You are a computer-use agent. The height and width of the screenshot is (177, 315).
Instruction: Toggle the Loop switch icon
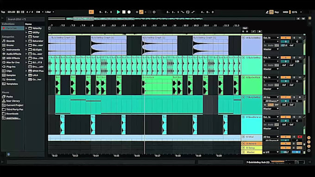click(x=188, y=12)
